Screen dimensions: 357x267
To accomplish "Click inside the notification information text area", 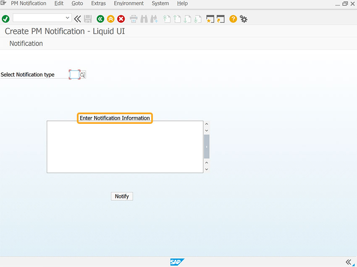I will click(x=125, y=147).
